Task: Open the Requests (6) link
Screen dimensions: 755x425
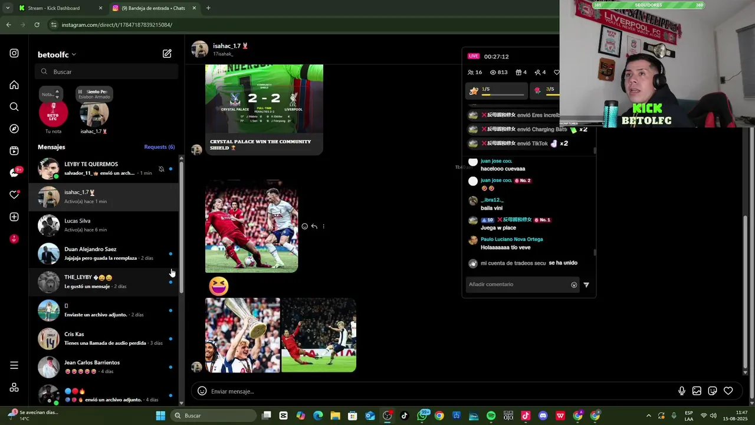Action: point(159,147)
